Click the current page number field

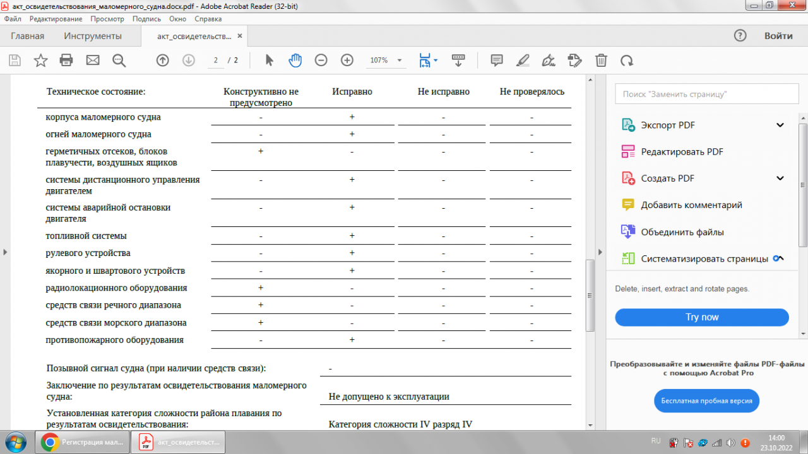pyautogui.click(x=216, y=61)
